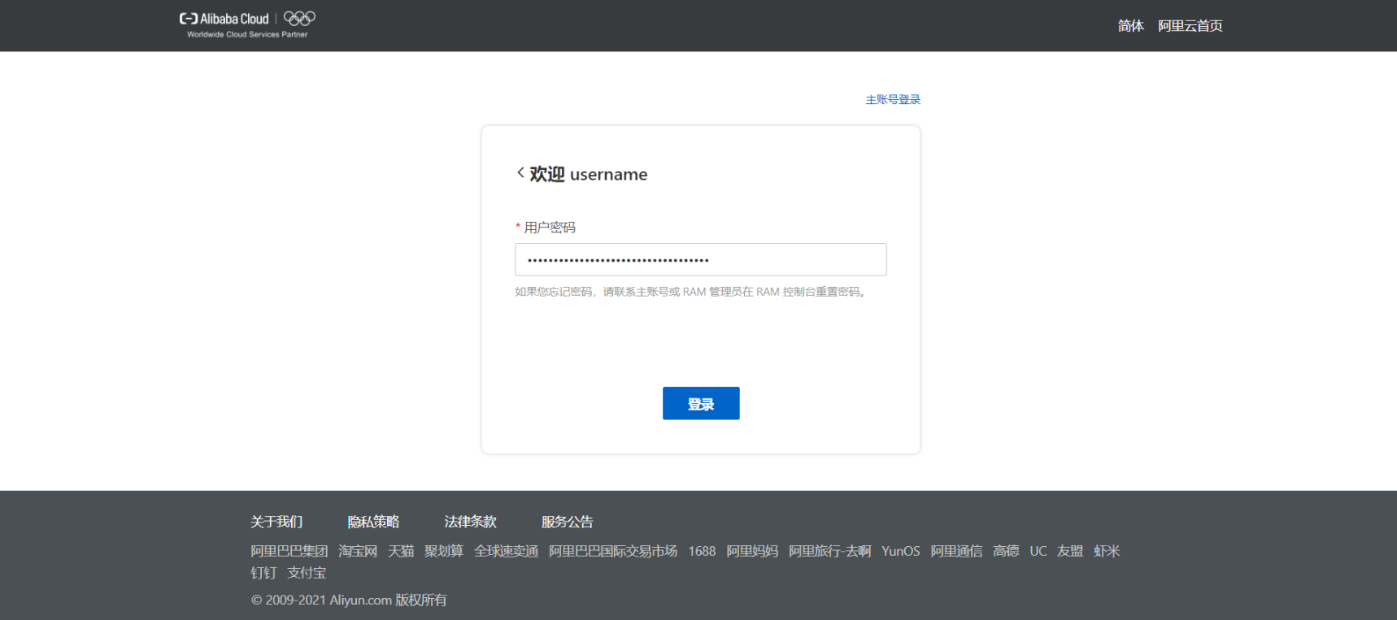Open 关于我们 footer link
The height and width of the screenshot is (620, 1397).
click(276, 522)
